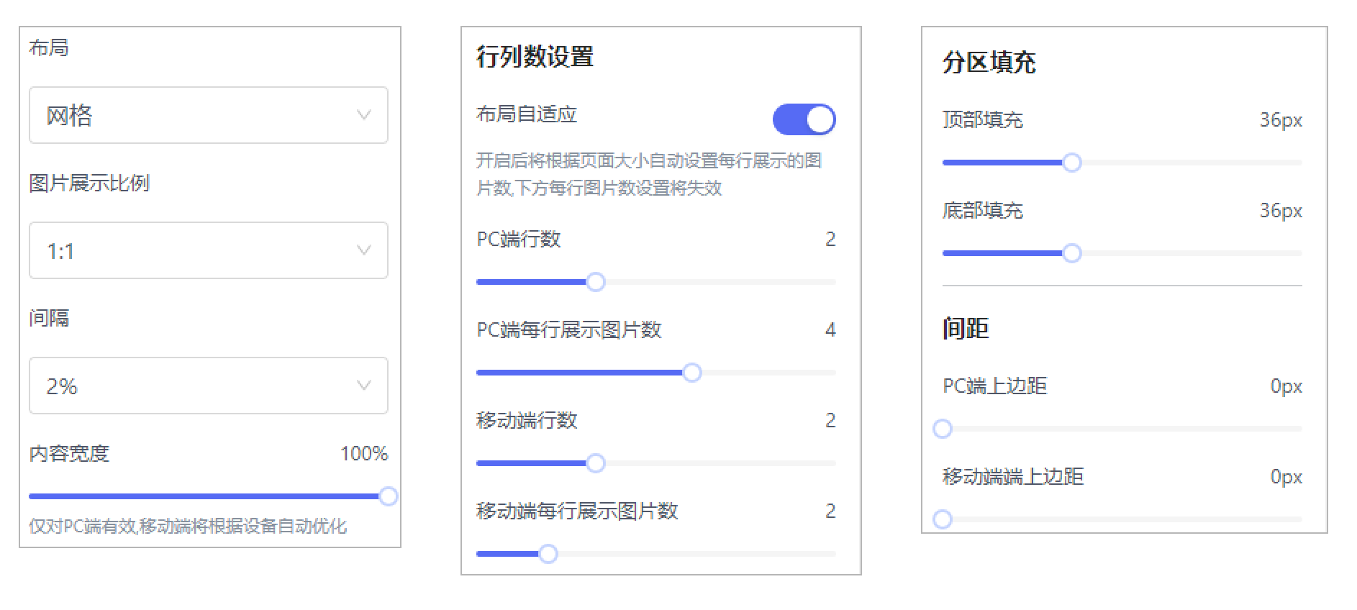This screenshot has width=1357, height=610.
Task: Click the PC端上边距 label
Action: (x=995, y=386)
